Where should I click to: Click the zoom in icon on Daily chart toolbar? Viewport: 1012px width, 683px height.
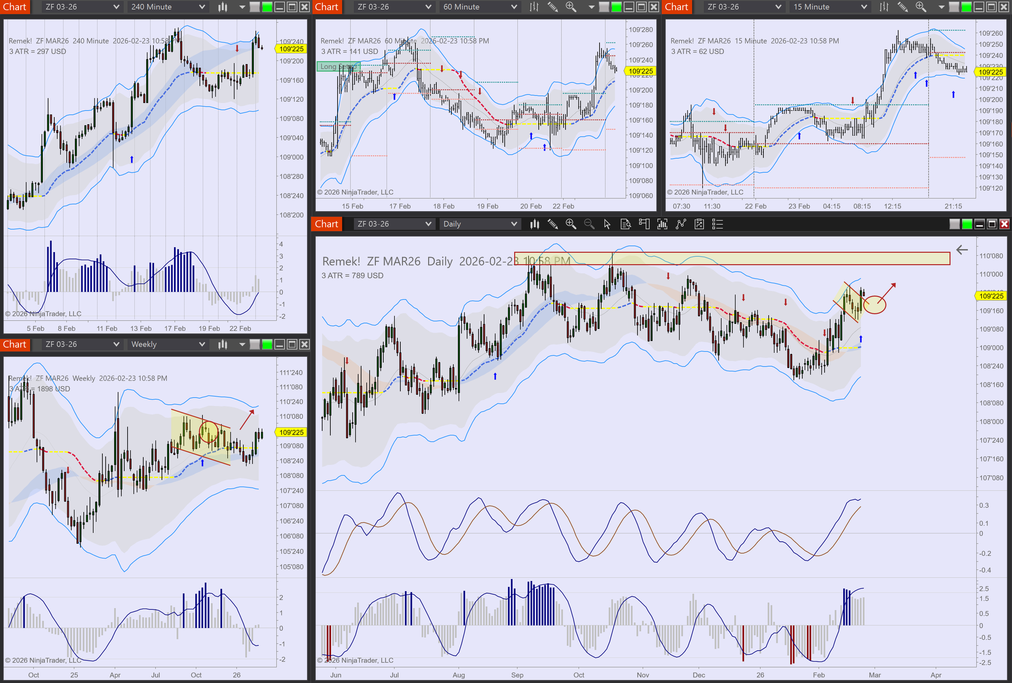tap(570, 224)
